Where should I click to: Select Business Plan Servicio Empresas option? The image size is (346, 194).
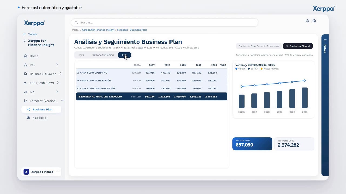[x=259, y=46]
